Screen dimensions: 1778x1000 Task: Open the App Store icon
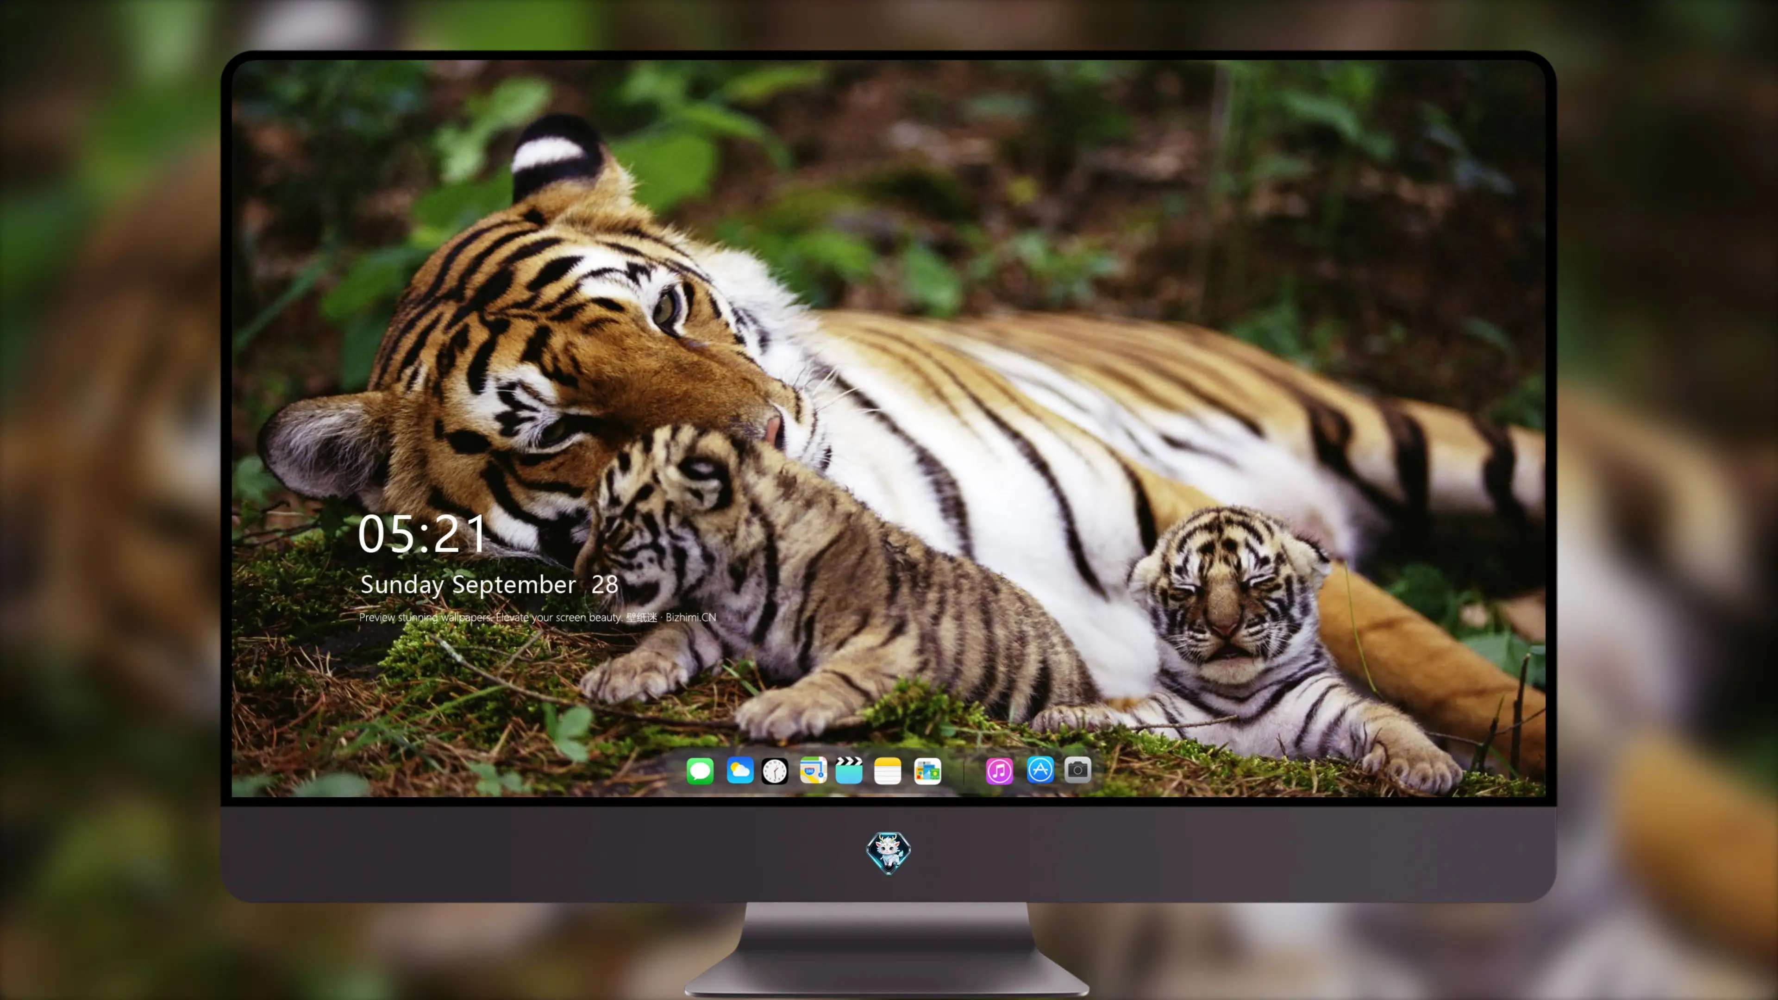[1040, 770]
